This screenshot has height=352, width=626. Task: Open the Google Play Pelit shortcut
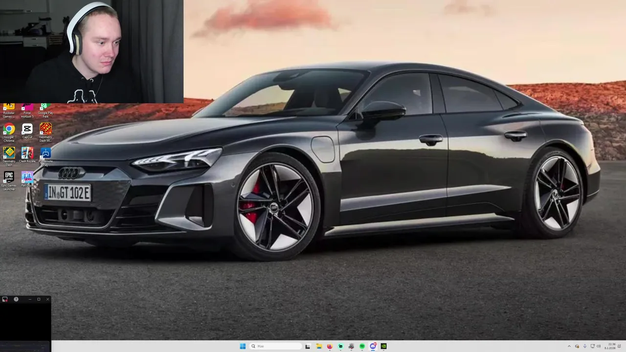point(45,111)
